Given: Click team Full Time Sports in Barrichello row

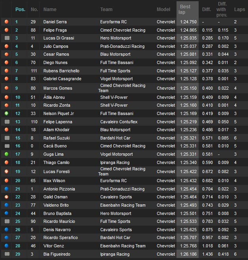Looking at the screenshot, I should [x=115, y=71].
